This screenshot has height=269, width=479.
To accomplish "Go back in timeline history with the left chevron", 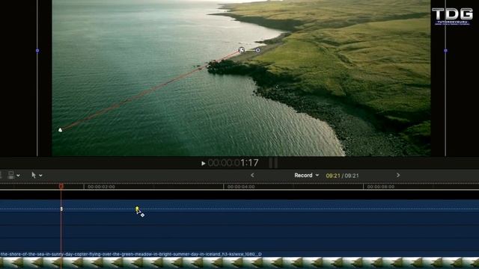I will [x=252, y=175].
